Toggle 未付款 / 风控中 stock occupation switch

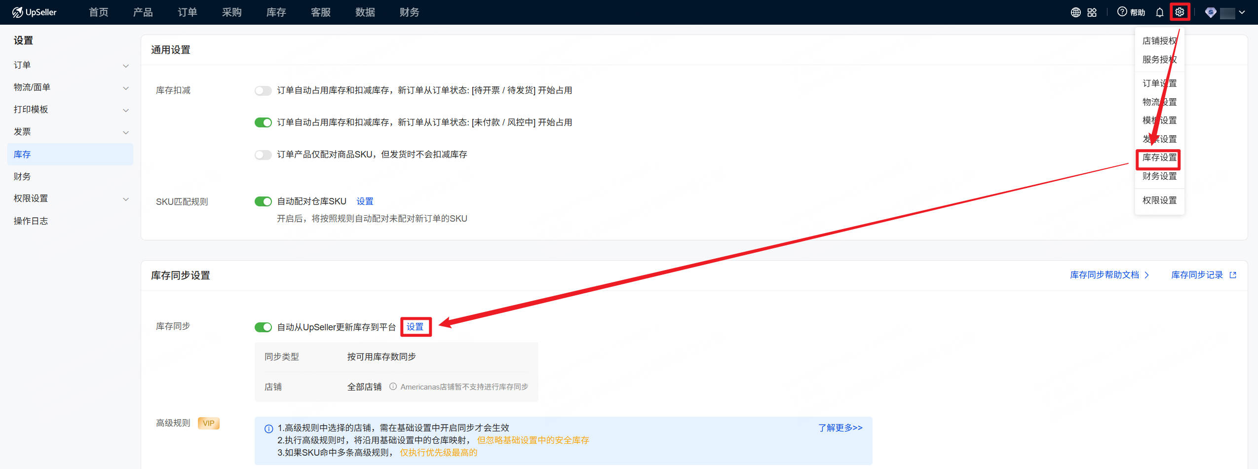(x=263, y=122)
